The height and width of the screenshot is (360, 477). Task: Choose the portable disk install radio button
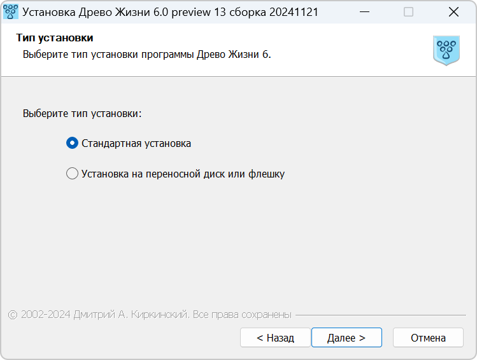(72, 174)
